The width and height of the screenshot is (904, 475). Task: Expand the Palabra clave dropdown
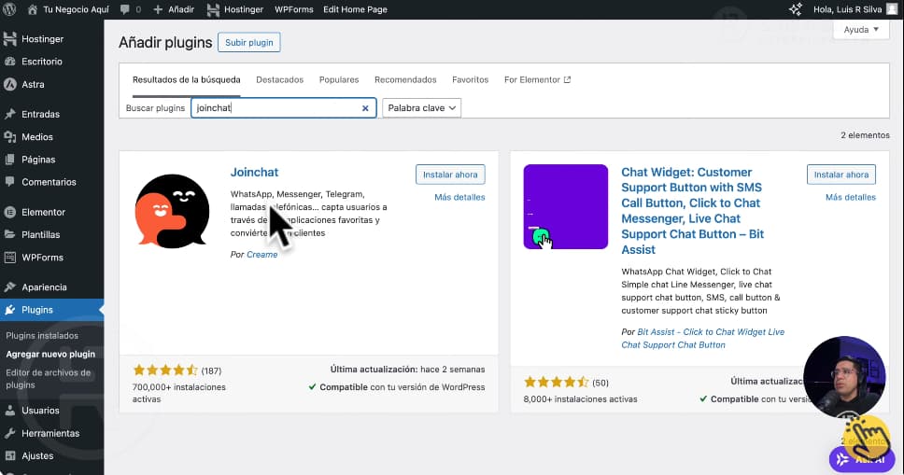point(422,108)
